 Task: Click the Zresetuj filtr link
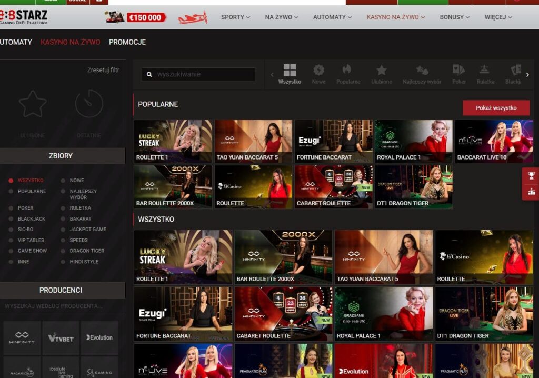click(103, 69)
